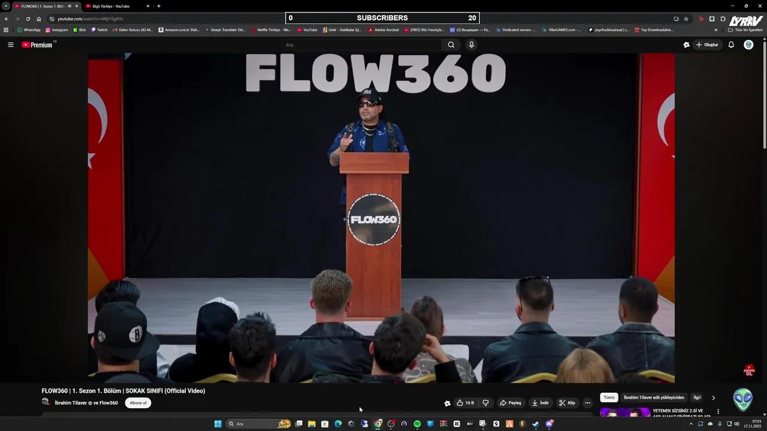Close the 'FLOW360' browser tab
767x431 pixels.
[x=76, y=6]
